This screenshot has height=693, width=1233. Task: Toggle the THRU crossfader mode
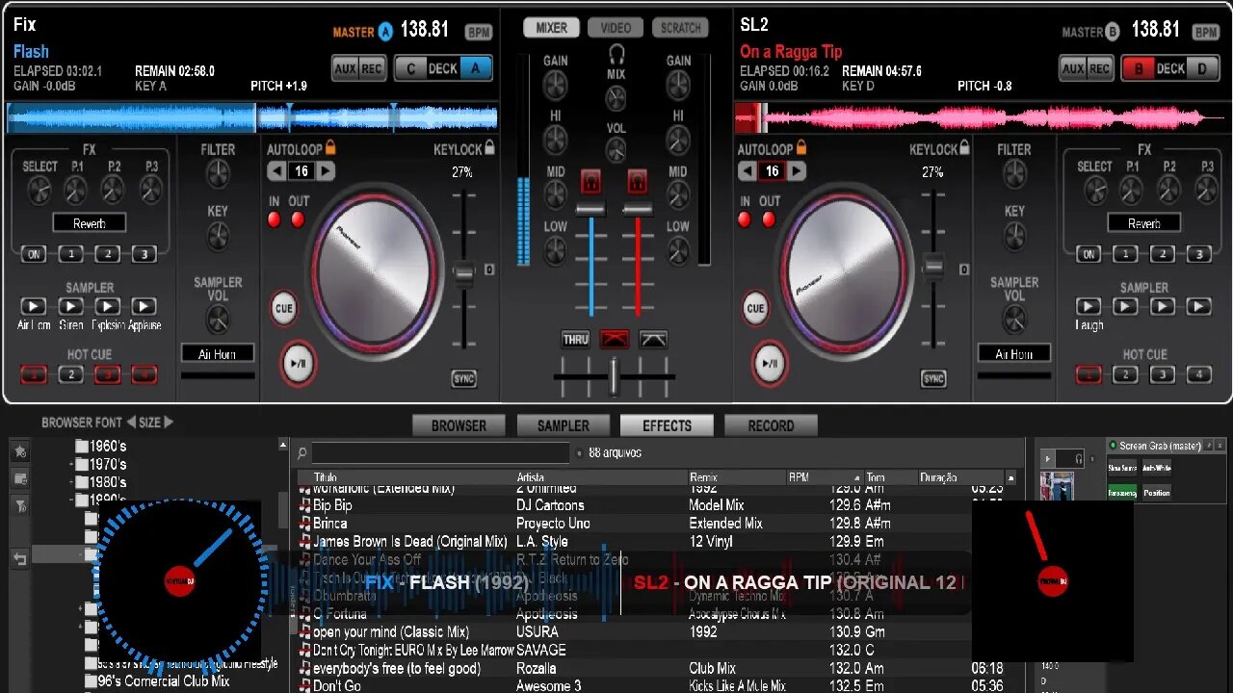[575, 339]
